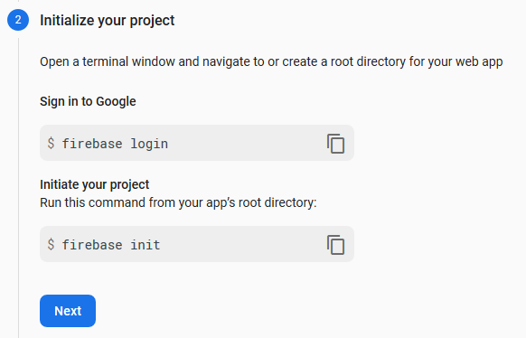Screen dimensions: 526x338
Task: Click the vertical stepper line below step 2
Action: click(18, 188)
